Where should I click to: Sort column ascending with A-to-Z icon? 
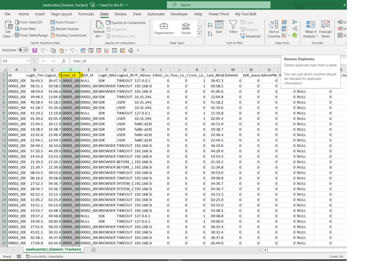210,25
